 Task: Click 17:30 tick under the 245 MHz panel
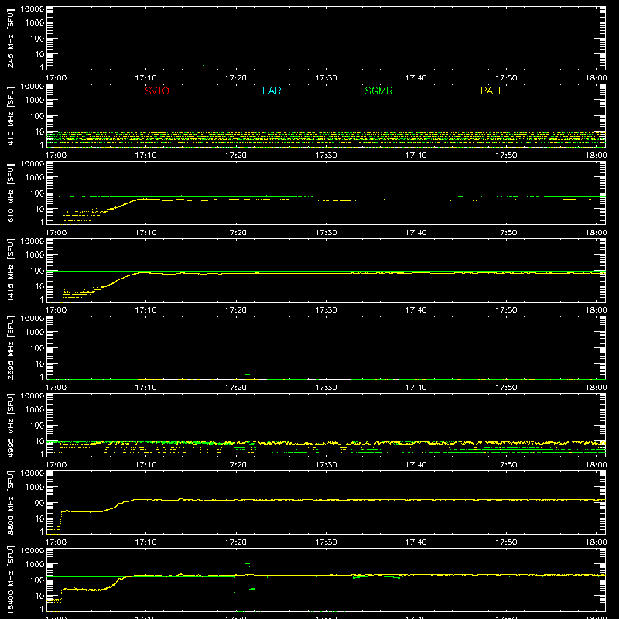coord(326,78)
